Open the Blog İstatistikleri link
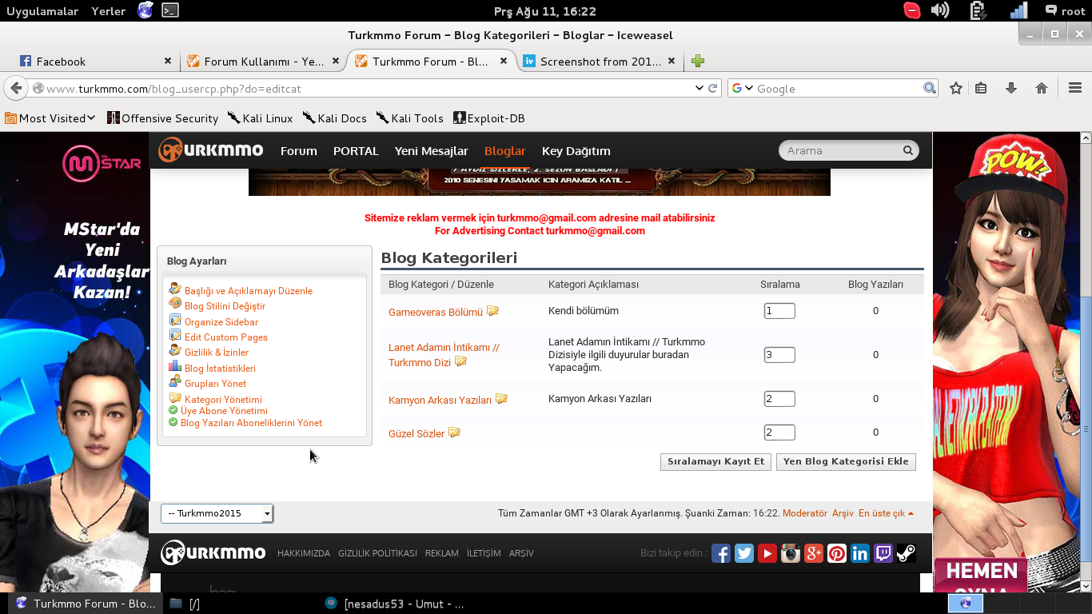Image resolution: width=1092 pixels, height=614 pixels. 220,369
